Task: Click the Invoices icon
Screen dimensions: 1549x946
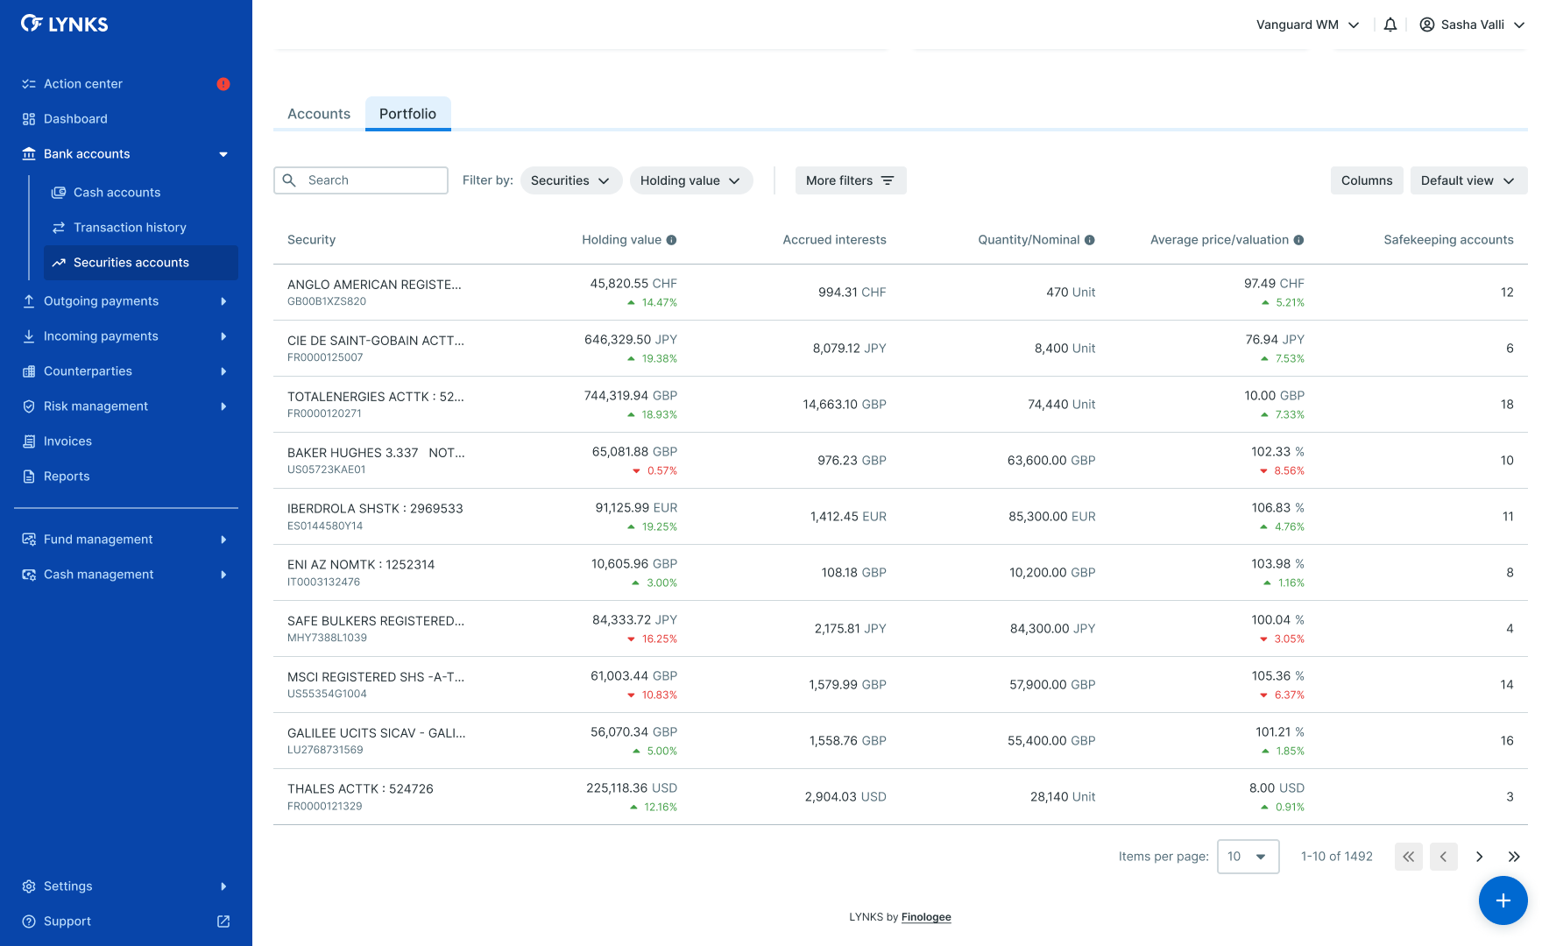Action: 29,441
